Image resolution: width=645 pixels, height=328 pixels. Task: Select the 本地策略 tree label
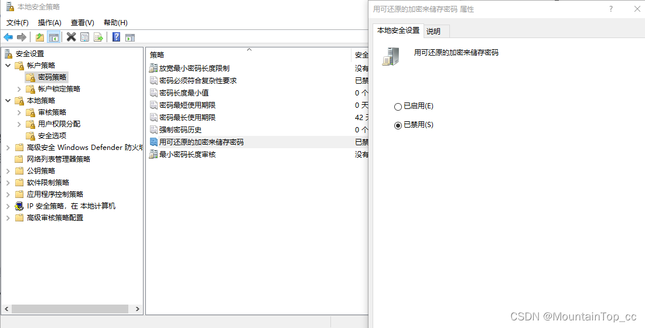click(x=41, y=100)
